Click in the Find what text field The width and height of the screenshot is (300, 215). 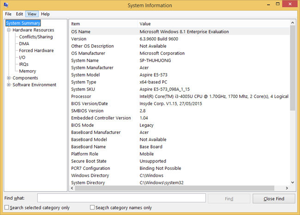[121, 198]
